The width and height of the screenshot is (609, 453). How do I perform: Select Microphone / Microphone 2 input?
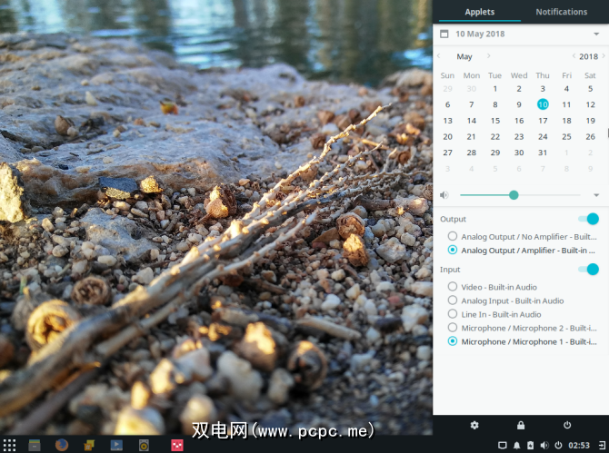point(452,328)
